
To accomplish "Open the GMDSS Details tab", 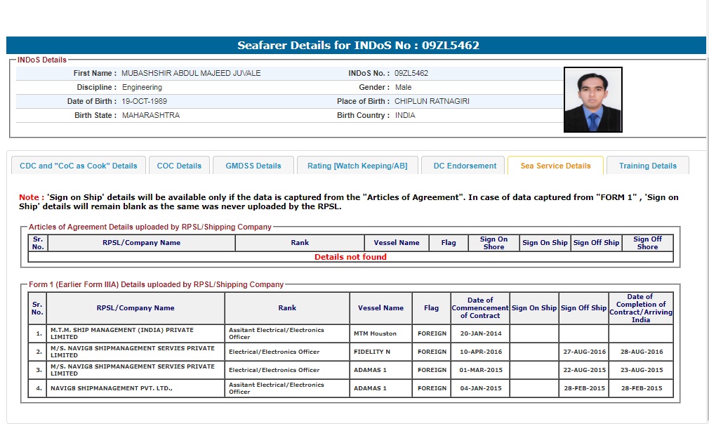I will (x=253, y=166).
